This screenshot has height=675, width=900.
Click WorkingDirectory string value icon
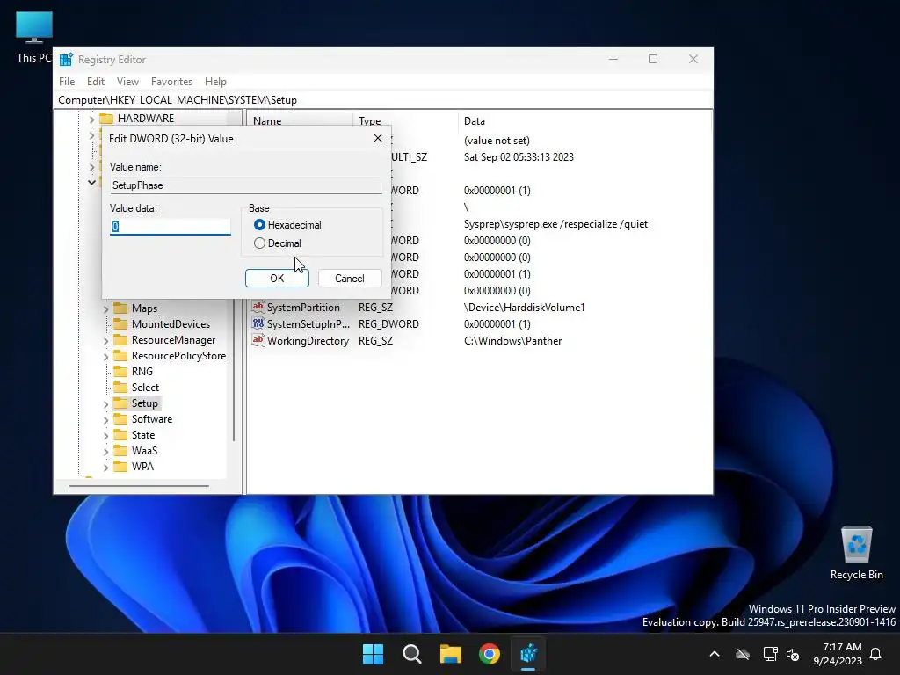(x=258, y=340)
